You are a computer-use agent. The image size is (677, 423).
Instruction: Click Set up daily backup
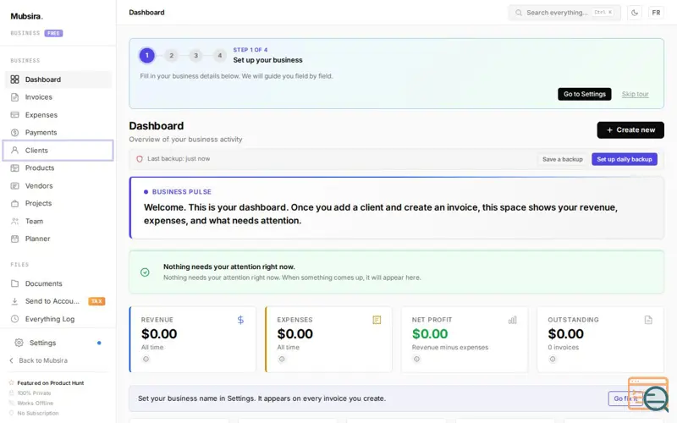625,159
